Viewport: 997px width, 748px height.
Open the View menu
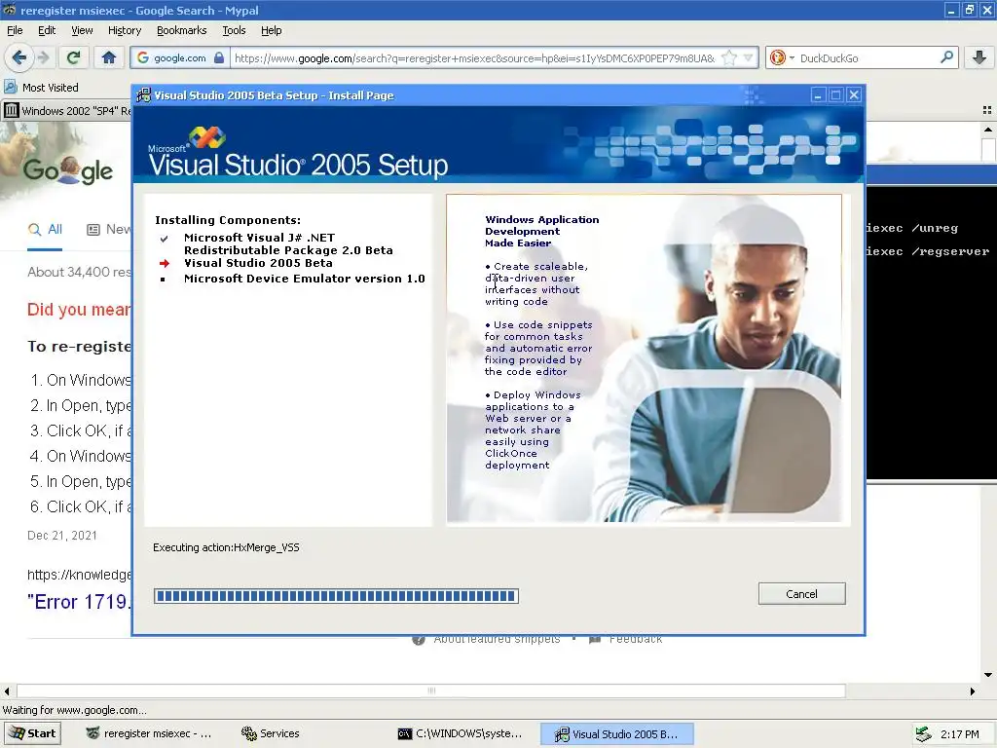point(82,30)
